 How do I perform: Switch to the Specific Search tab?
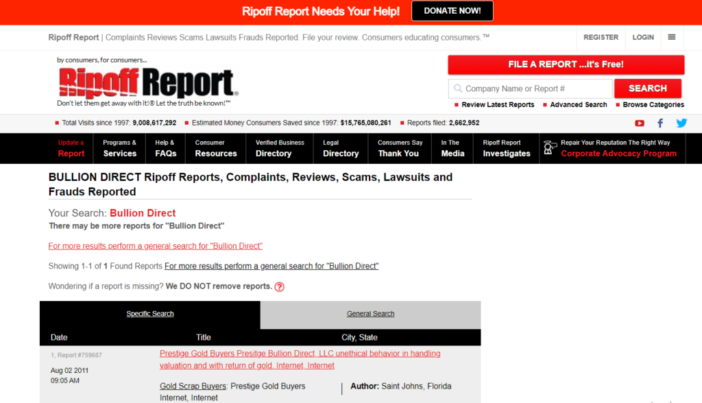(x=150, y=314)
